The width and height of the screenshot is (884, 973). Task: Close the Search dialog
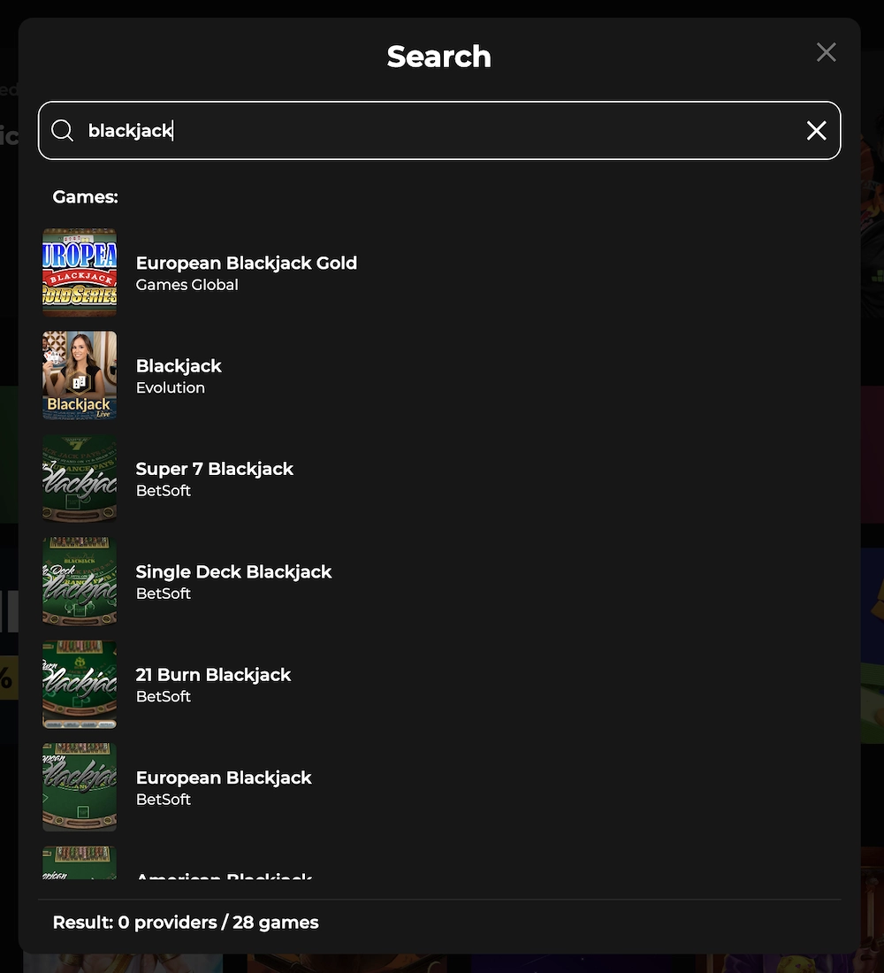(x=826, y=52)
